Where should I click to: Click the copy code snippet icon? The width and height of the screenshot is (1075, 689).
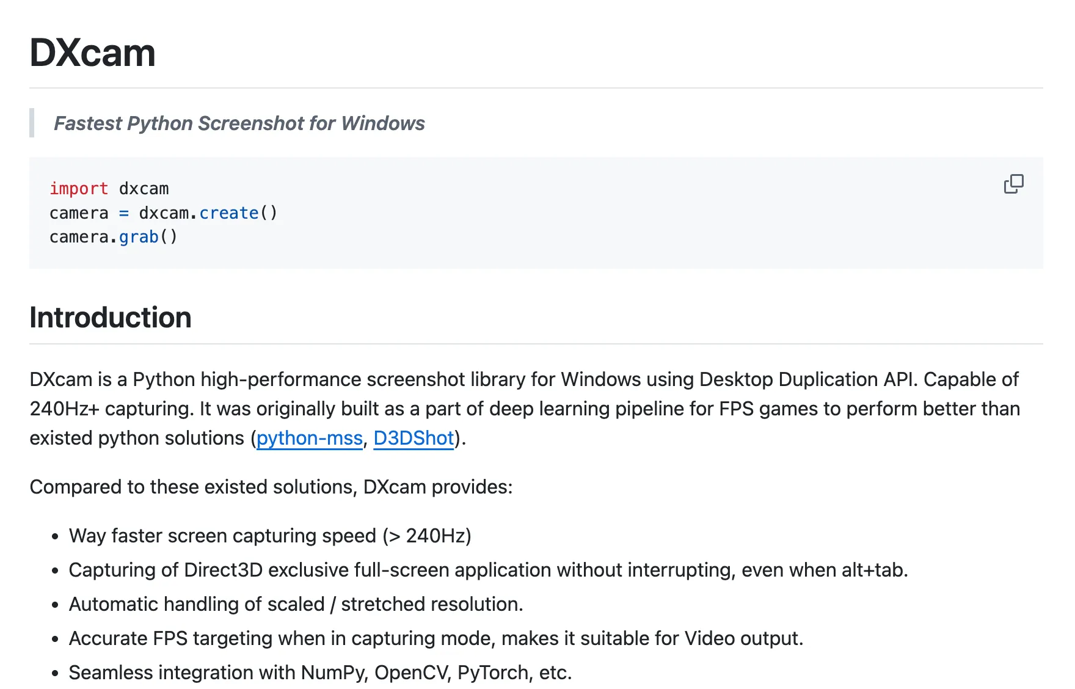coord(1013,184)
